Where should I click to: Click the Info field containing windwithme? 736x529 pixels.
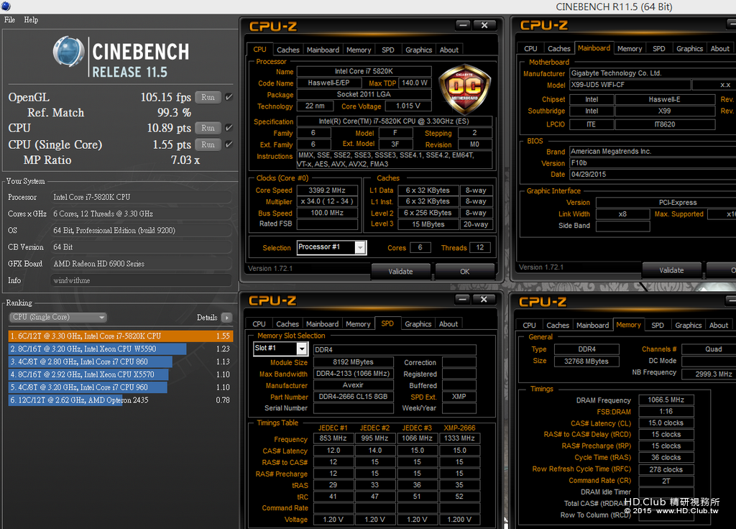142,280
